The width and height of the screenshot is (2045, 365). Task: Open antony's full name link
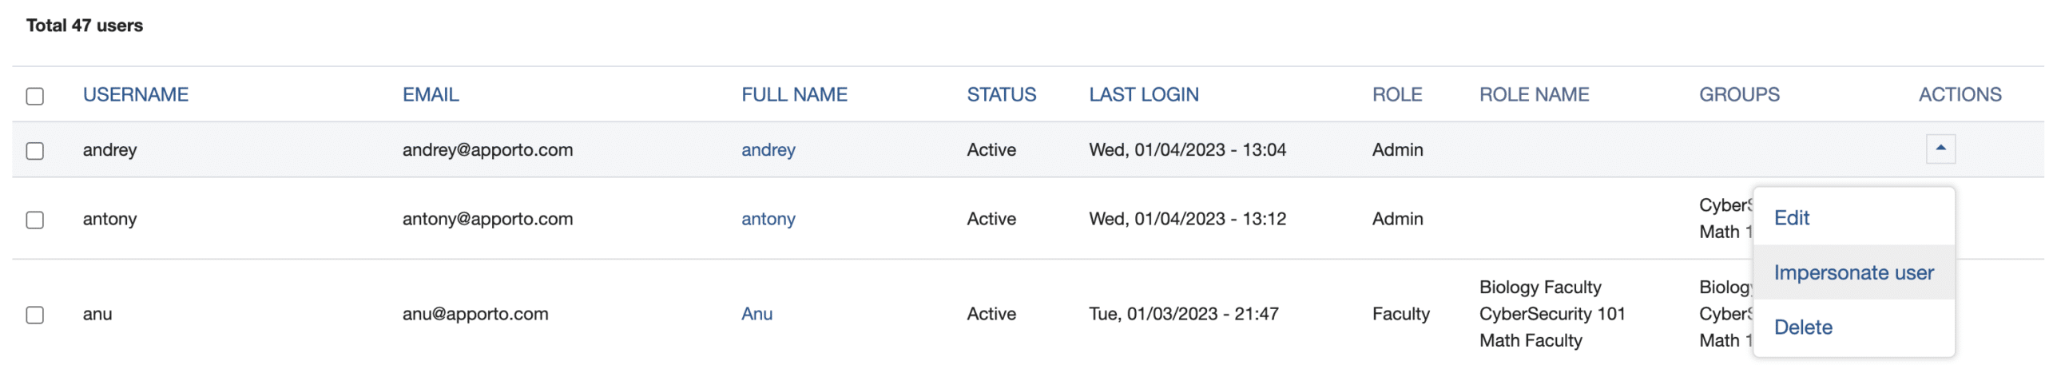point(768,219)
